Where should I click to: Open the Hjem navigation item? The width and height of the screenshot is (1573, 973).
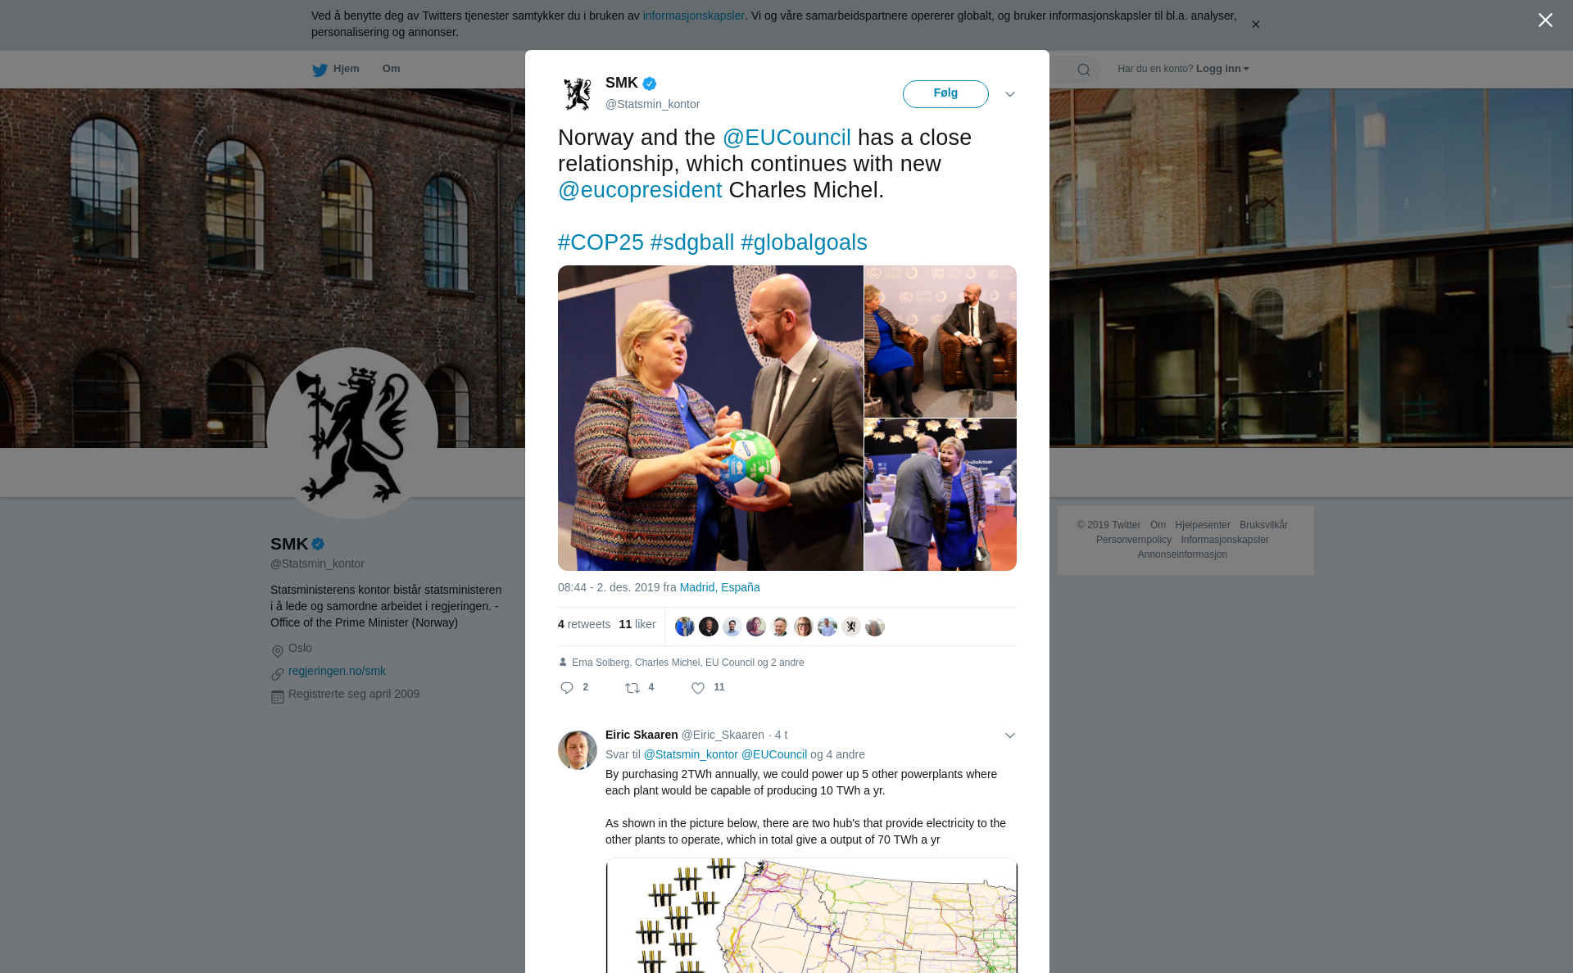(336, 69)
